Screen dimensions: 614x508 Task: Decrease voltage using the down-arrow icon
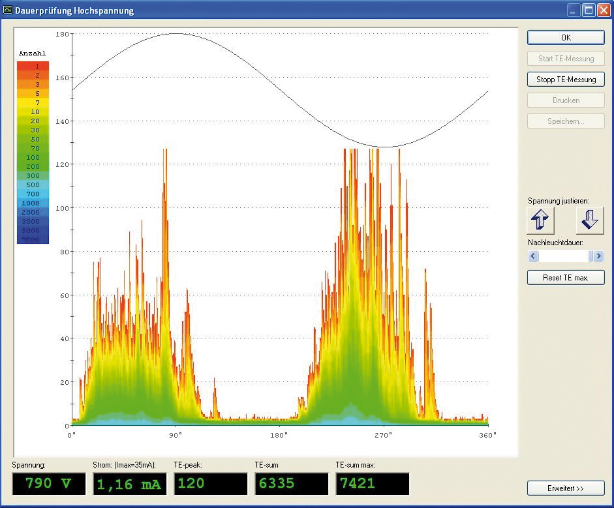click(589, 220)
